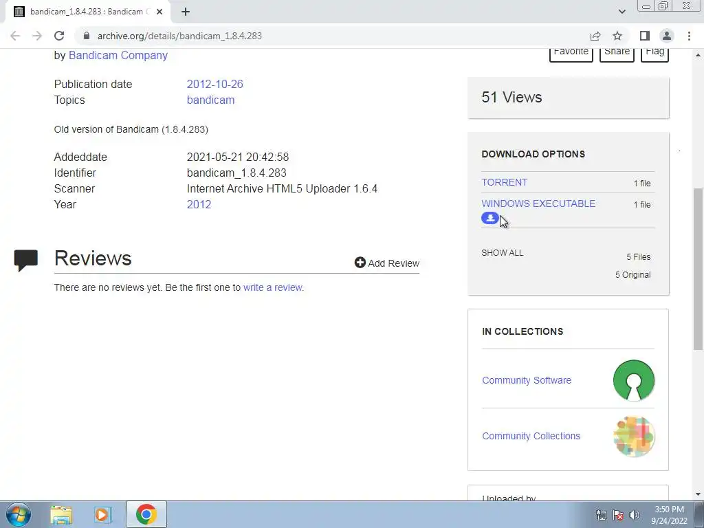
Task: Click 'Internet Archive HTML5 Uploader 1.6.4' text
Action: (x=282, y=188)
